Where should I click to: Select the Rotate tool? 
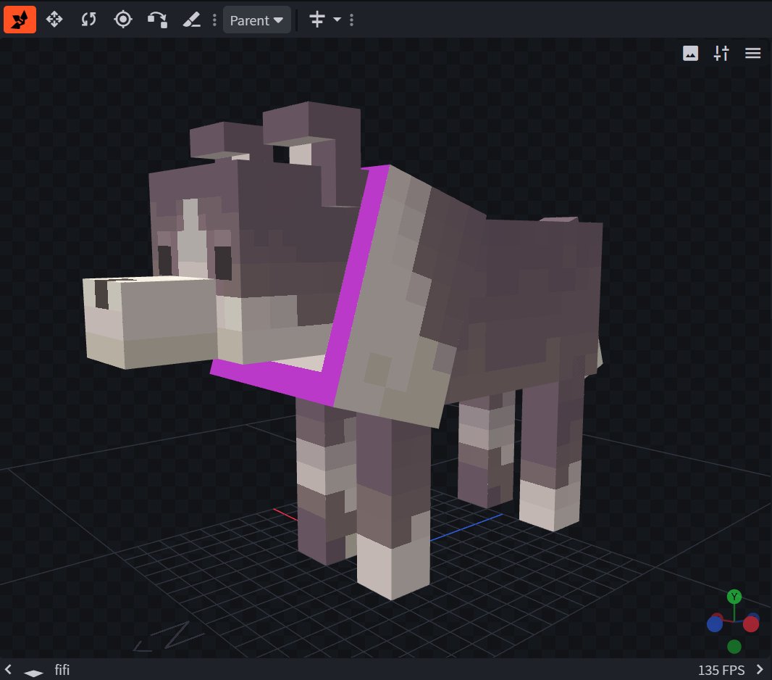pos(88,20)
